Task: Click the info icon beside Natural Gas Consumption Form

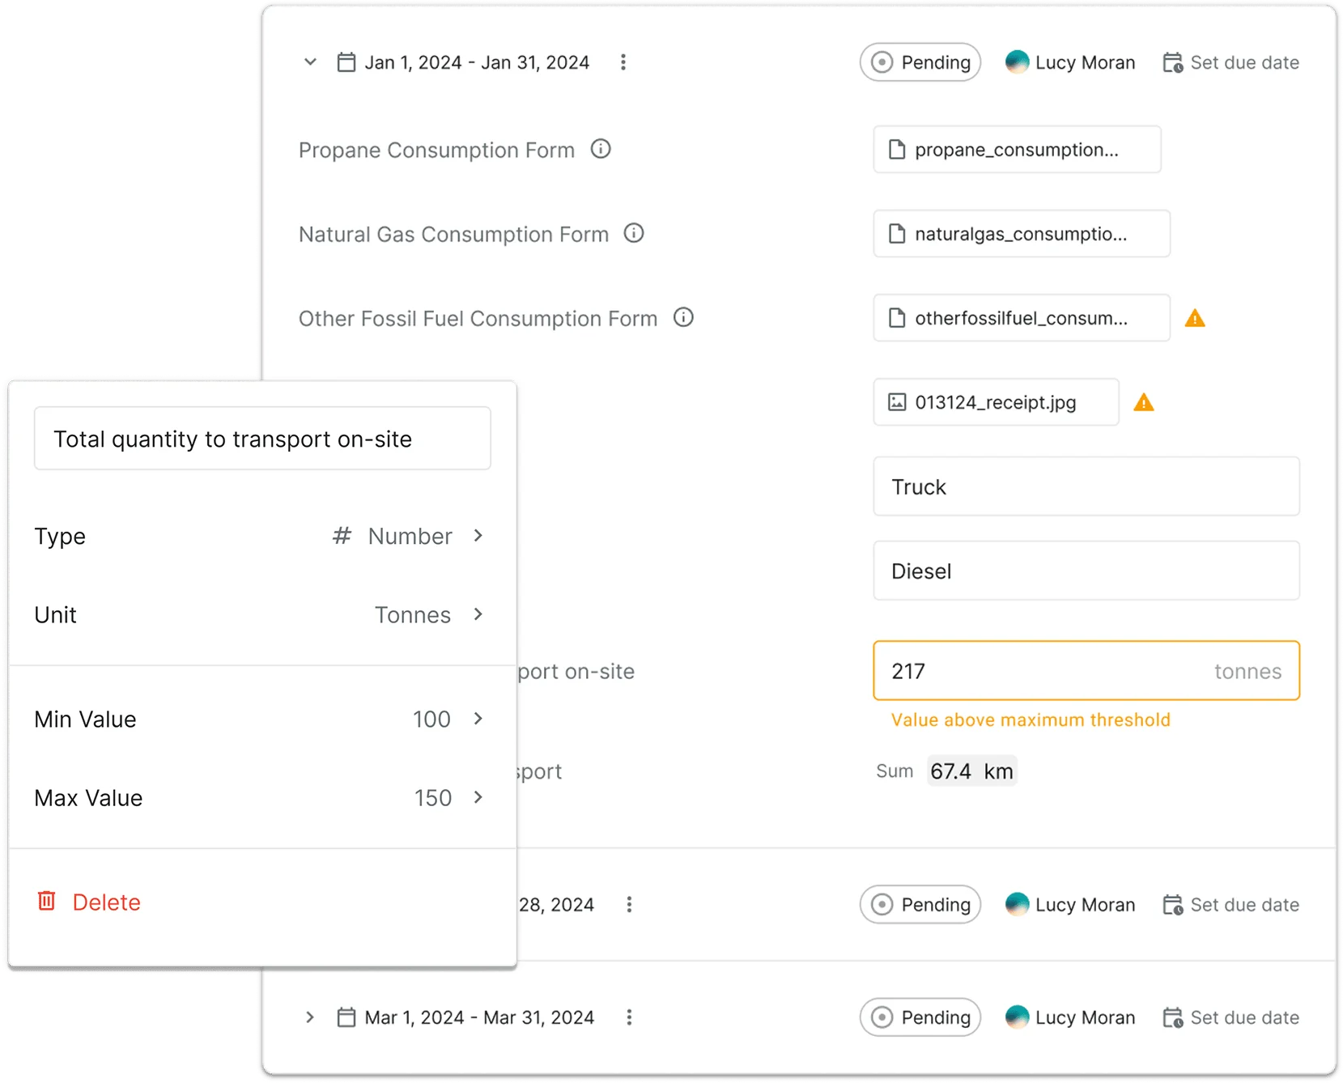Action: (x=634, y=233)
